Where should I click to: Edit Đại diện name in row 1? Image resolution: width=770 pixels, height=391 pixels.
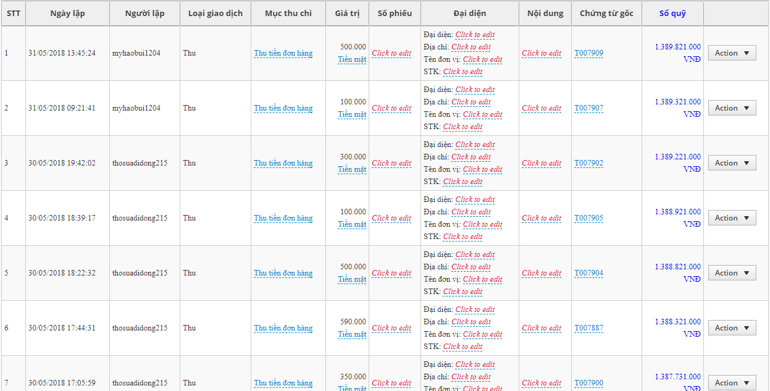[475, 35]
